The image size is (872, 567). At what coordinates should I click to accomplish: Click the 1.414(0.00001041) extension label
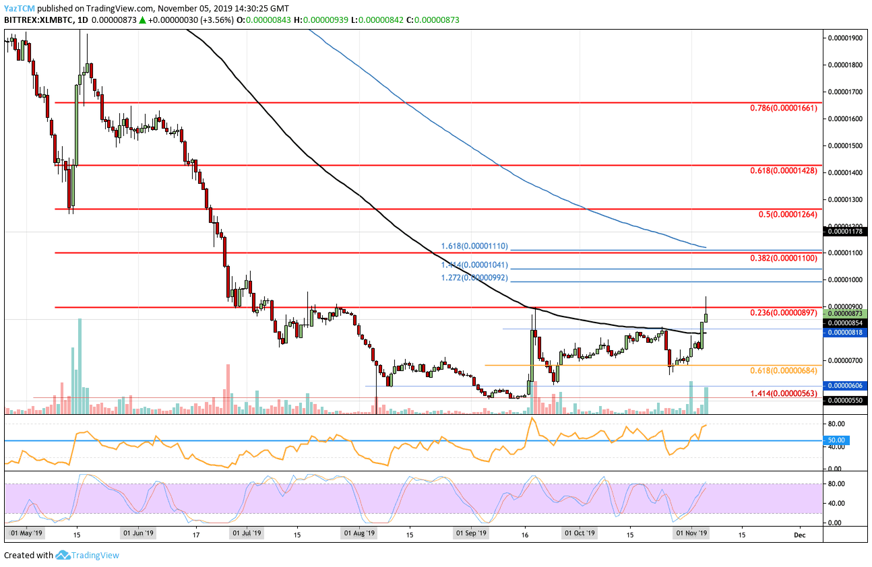475,265
